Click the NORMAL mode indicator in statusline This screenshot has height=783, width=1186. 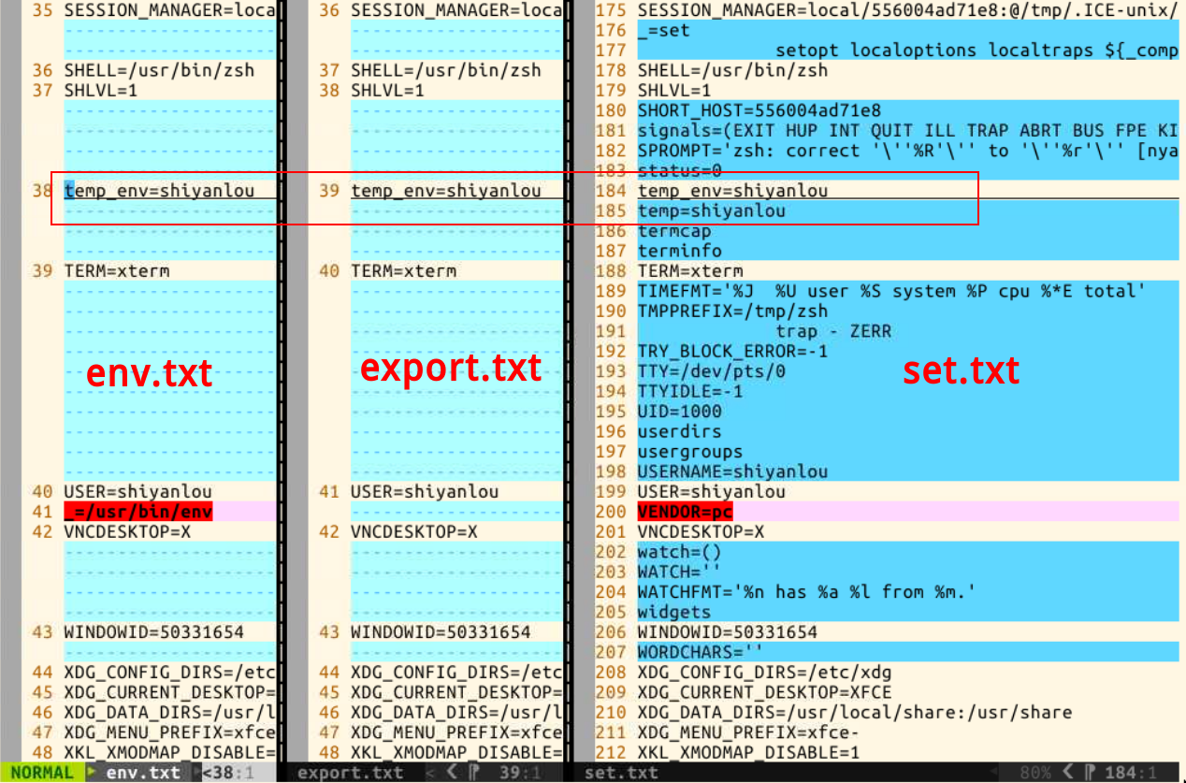click(x=41, y=773)
